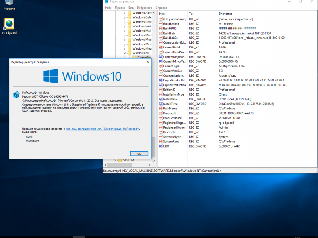Open the Файл menu

point(108,8)
